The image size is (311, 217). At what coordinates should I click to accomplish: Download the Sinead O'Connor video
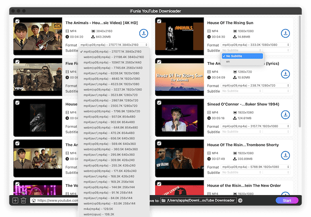point(285,115)
